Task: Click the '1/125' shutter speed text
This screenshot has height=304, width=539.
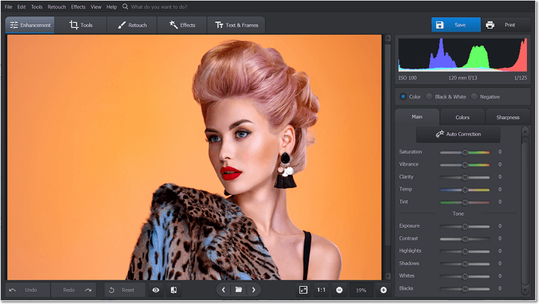Action: click(x=520, y=78)
